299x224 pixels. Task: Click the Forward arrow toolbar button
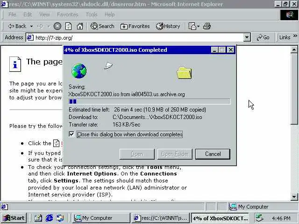click(x=40, y=26)
